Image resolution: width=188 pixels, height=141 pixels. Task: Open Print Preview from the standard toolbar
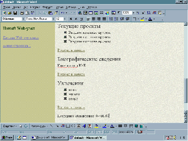(27, 13)
